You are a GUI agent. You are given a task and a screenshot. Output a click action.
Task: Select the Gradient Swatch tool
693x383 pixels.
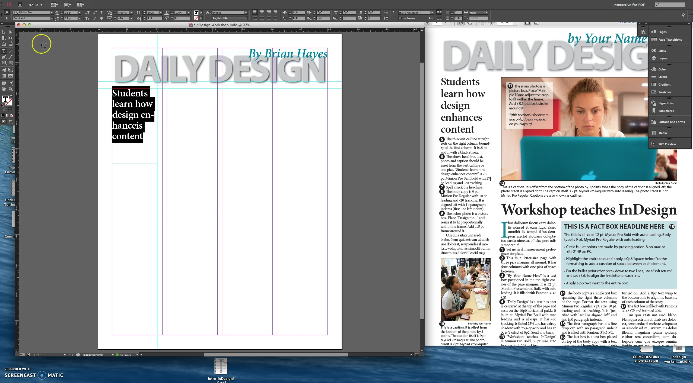4,75
